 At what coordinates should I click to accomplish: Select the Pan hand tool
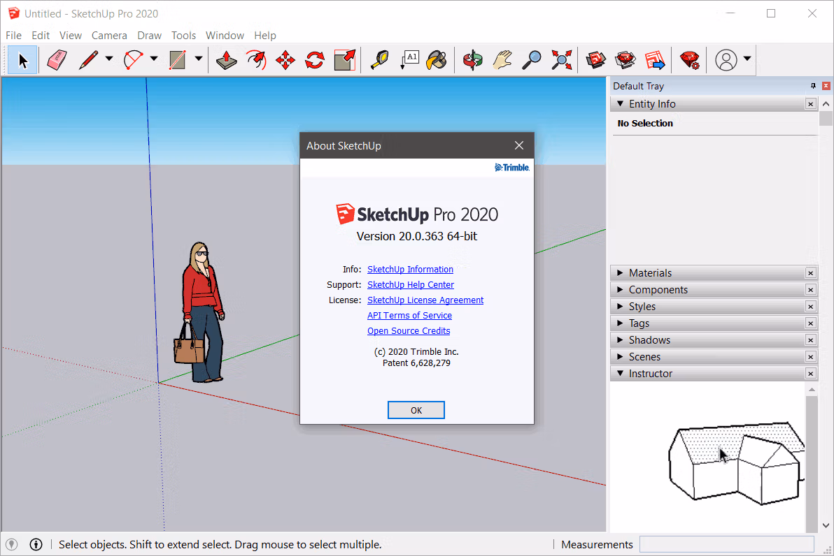pyautogui.click(x=502, y=60)
